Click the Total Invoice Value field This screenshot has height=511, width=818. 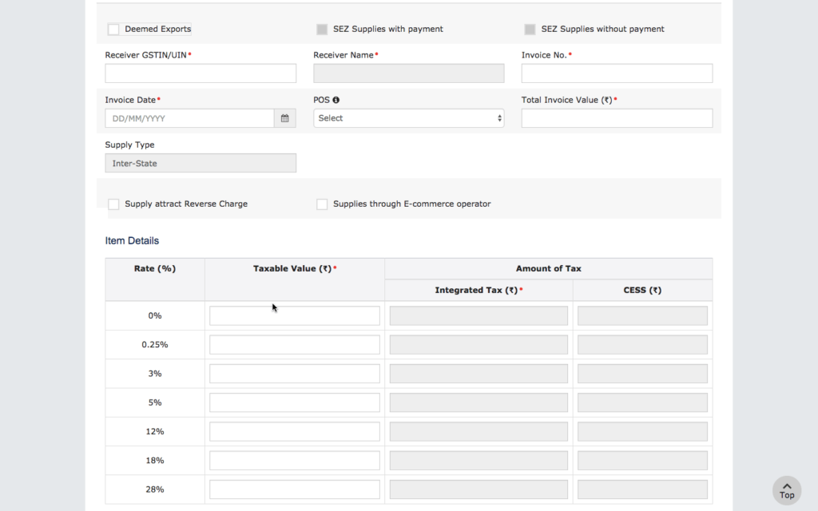[616, 117]
